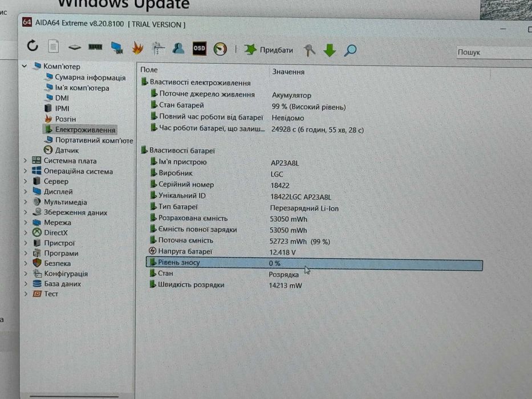
Task: Click the hammer tools toolbar icon
Action: pyautogui.click(x=309, y=50)
